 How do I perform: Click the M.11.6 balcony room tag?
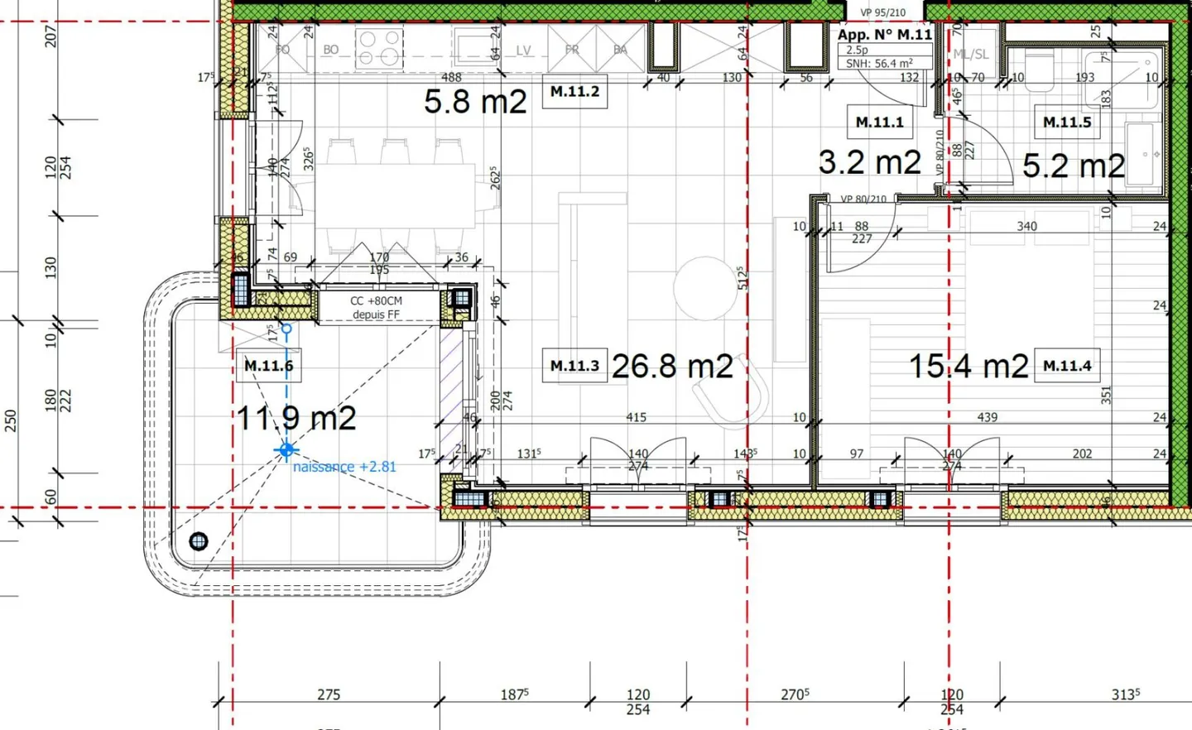[x=268, y=365]
